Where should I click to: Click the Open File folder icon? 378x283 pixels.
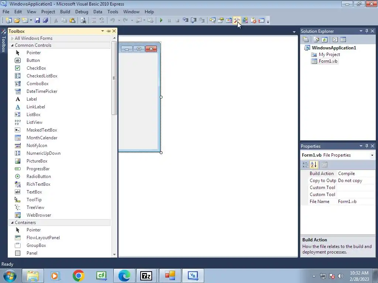coord(17,21)
